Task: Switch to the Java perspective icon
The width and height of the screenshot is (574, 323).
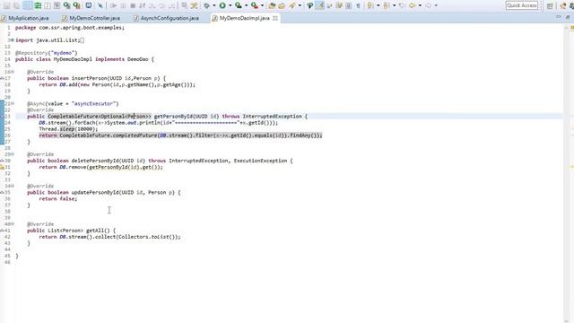Action: click(x=563, y=5)
